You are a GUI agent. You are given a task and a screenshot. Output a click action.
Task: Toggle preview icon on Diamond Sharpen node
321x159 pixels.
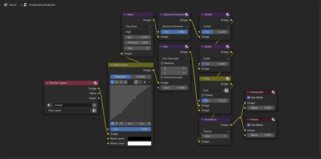pos(187,15)
